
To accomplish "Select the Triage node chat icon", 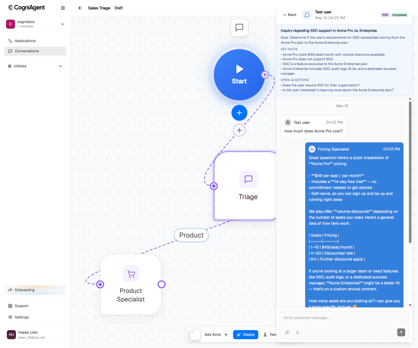I will click(x=249, y=179).
